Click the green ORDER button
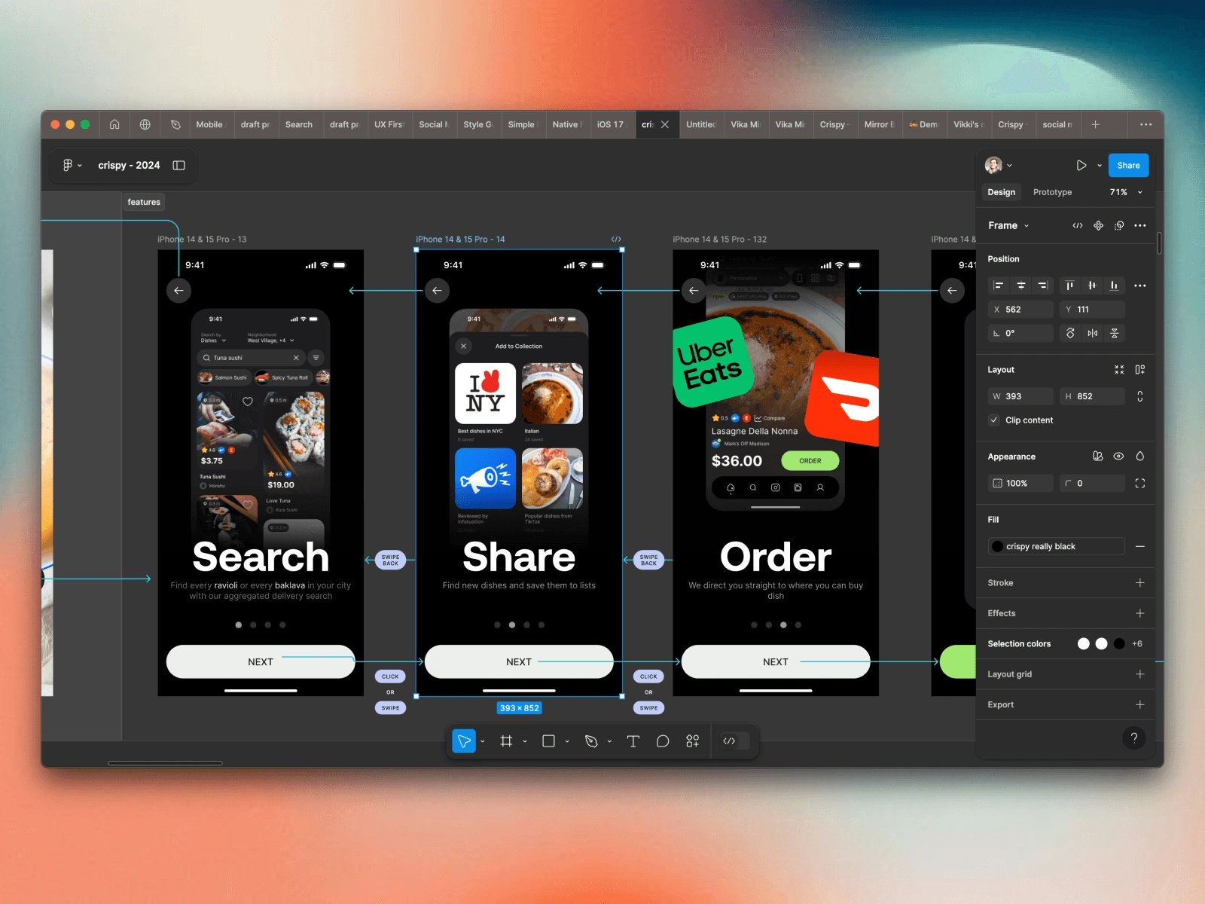 point(810,460)
